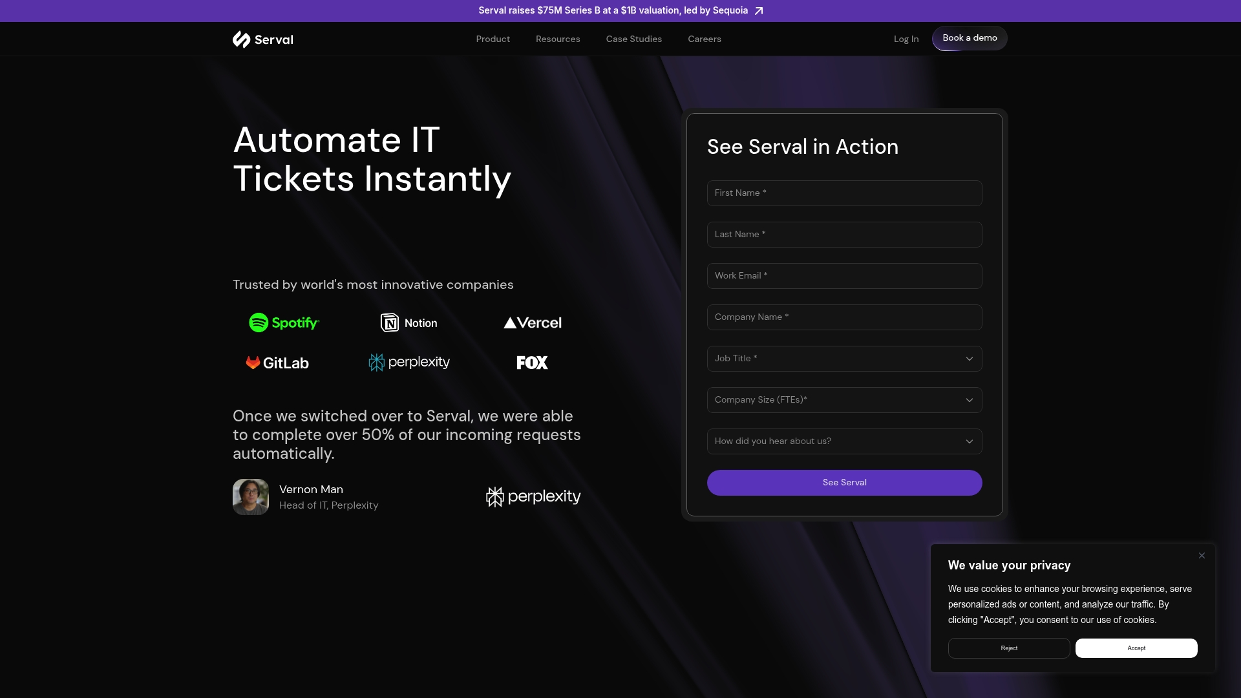The height and width of the screenshot is (698, 1241).
Task: Submit the form with See Serval button
Action: [x=844, y=483]
